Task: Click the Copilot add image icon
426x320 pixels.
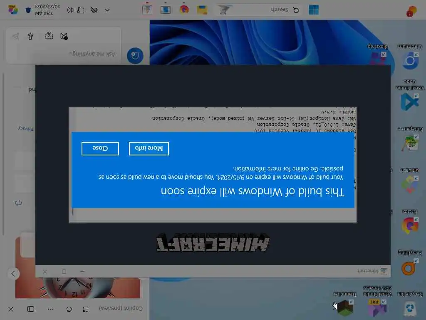Action: (64, 36)
